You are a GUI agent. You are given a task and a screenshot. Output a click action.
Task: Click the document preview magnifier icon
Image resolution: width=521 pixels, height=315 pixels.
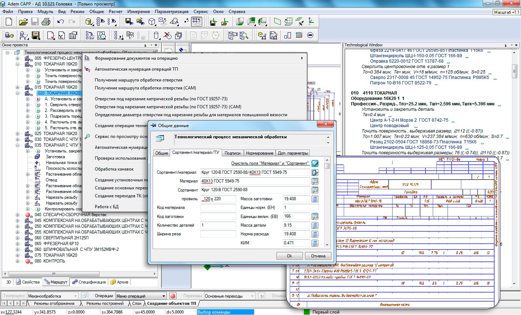[x=102, y=35]
